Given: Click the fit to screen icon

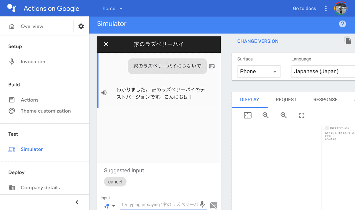Looking at the screenshot, I should pos(247,115).
